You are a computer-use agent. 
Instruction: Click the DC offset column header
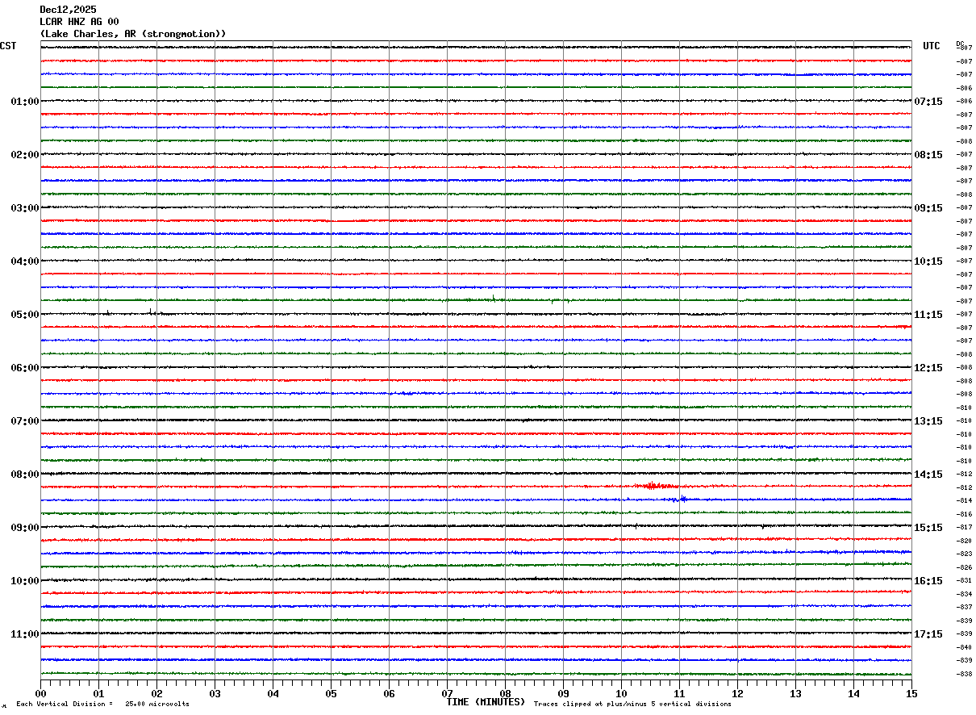pyautogui.click(x=960, y=44)
